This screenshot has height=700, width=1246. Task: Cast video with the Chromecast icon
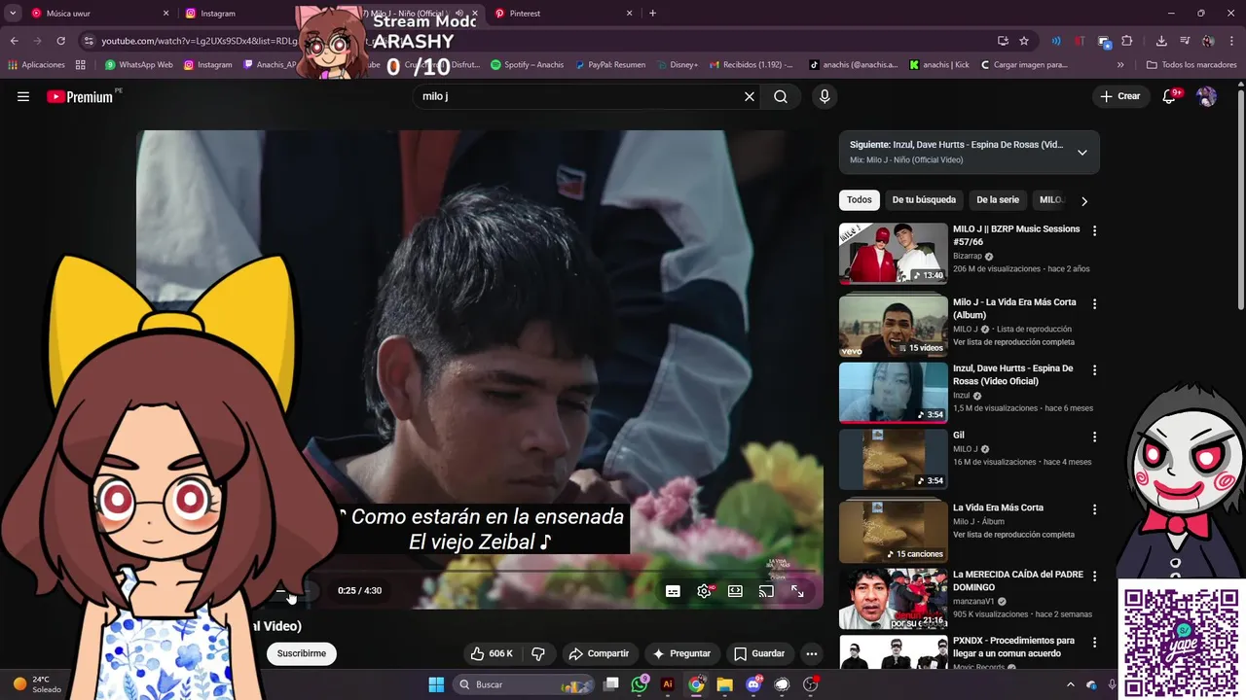coord(766,590)
